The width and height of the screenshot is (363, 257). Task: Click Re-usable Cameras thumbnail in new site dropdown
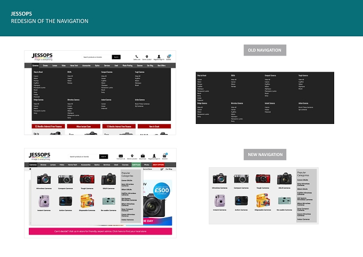(x=108, y=201)
